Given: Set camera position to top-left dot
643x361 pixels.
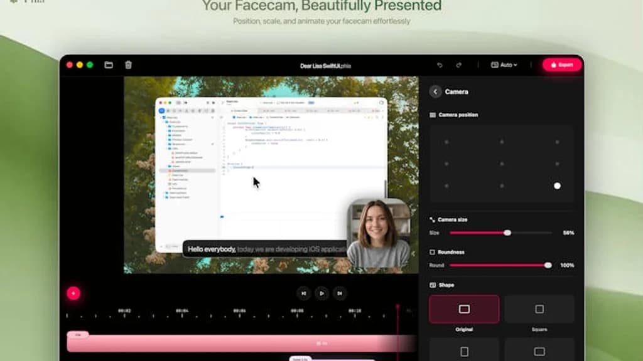Looking at the screenshot, I should point(446,142).
